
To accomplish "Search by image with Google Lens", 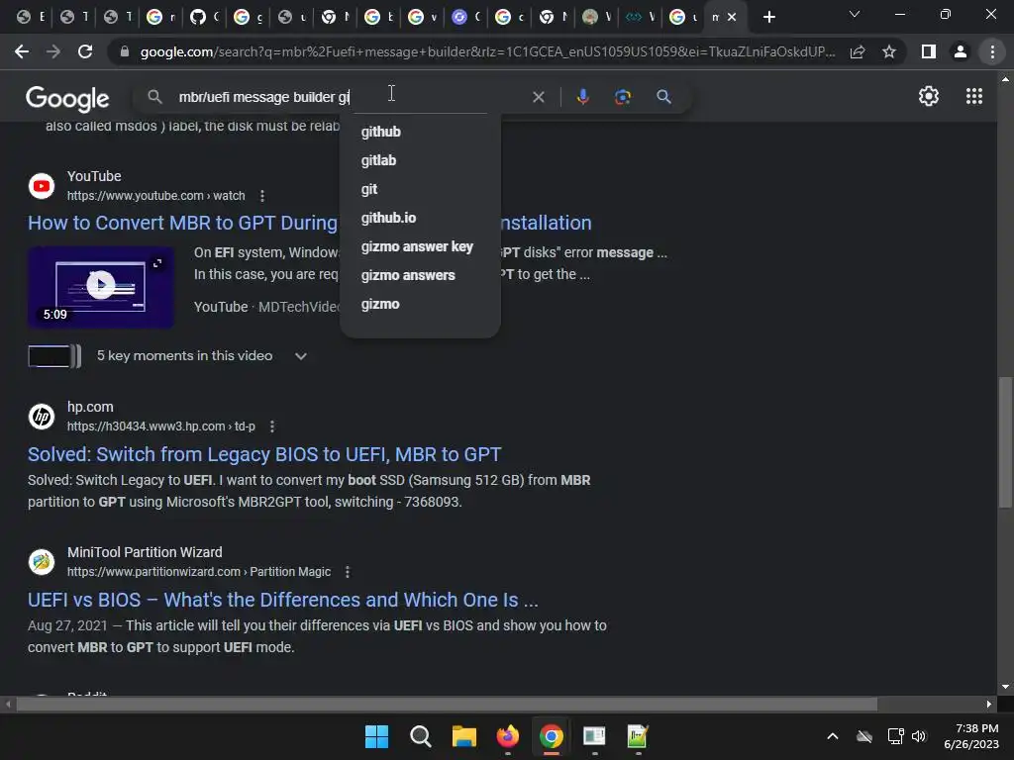I will (622, 97).
